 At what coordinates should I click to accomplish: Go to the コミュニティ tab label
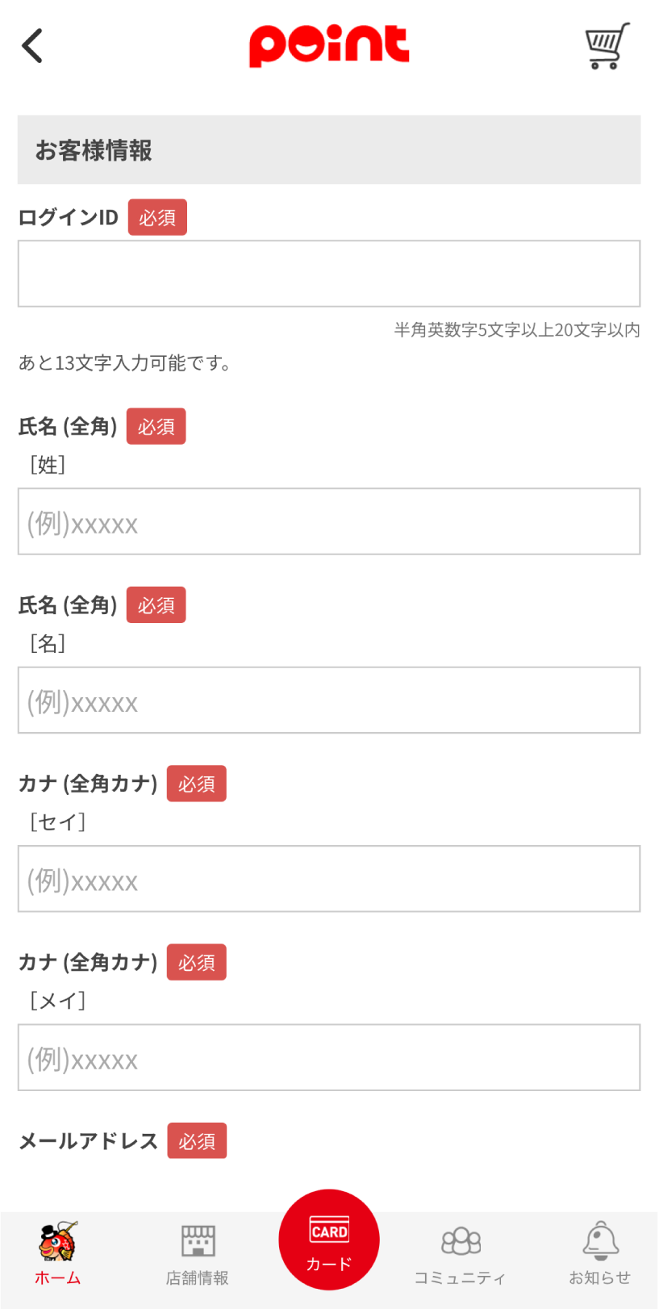click(x=461, y=1278)
